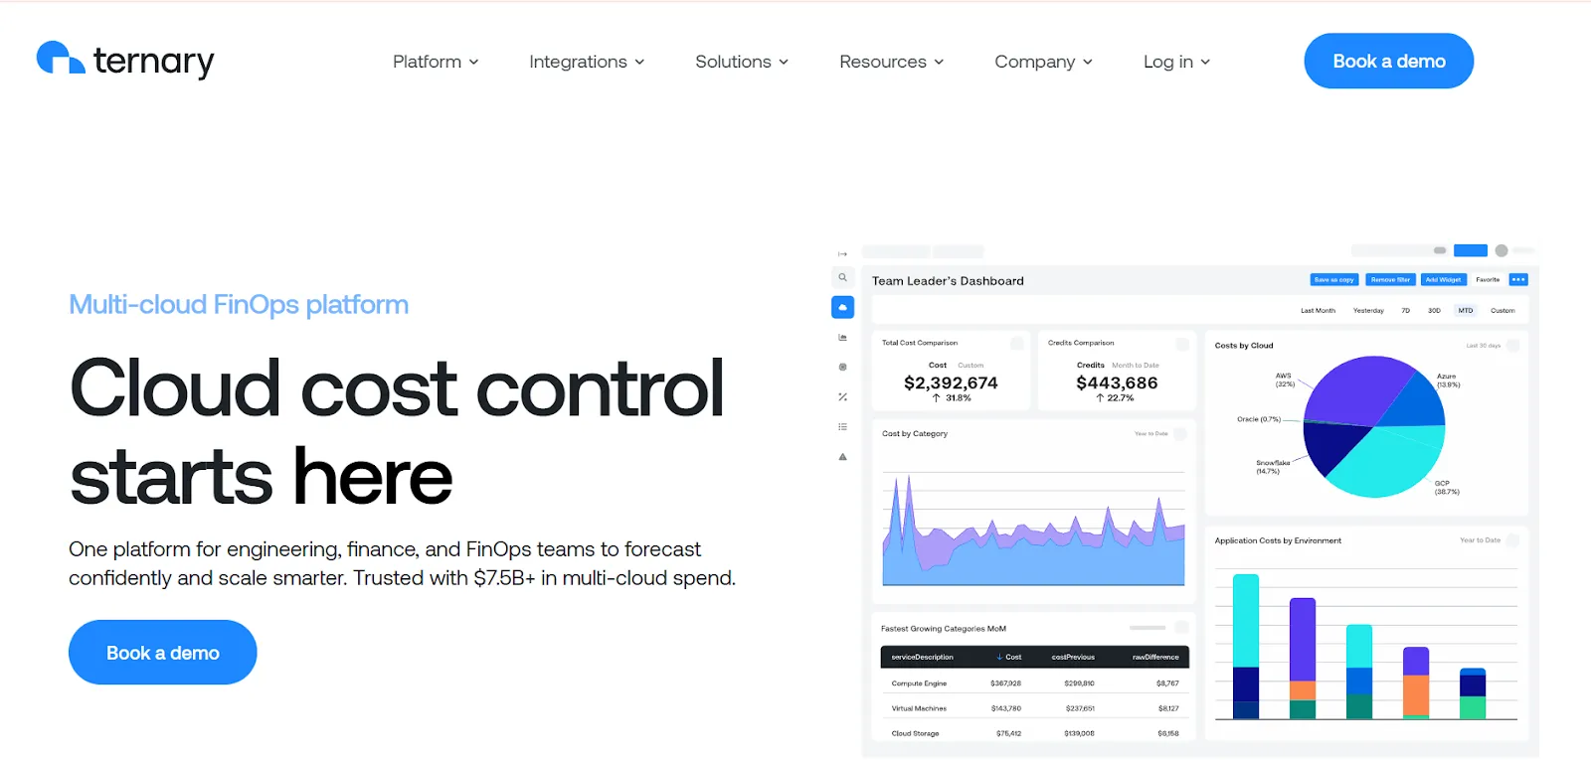The height and width of the screenshot is (760, 1591).
Task: Click the Virtual Machines table row
Action: pos(1034,708)
